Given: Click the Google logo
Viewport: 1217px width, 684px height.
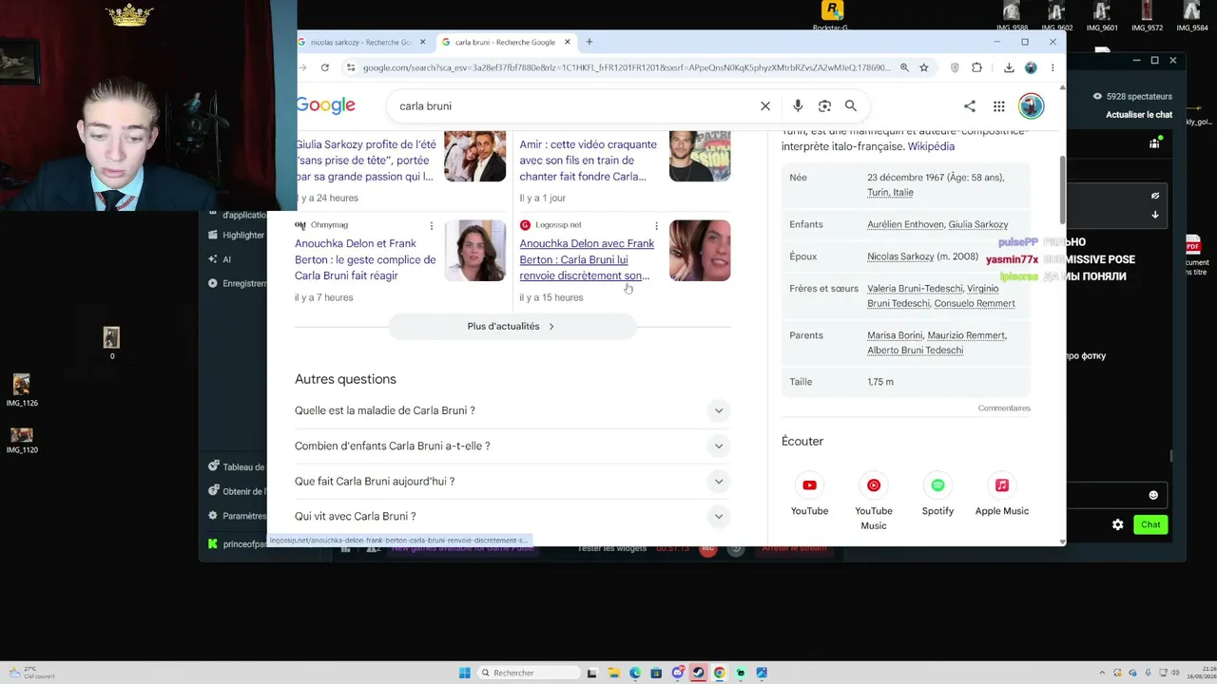Looking at the screenshot, I should click(x=326, y=105).
